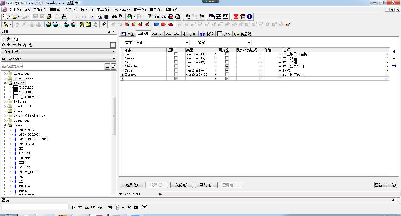Toggle virtual checkbox for Depart column
The width and height of the screenshot is (401, 216).
(x=176, y=75)
